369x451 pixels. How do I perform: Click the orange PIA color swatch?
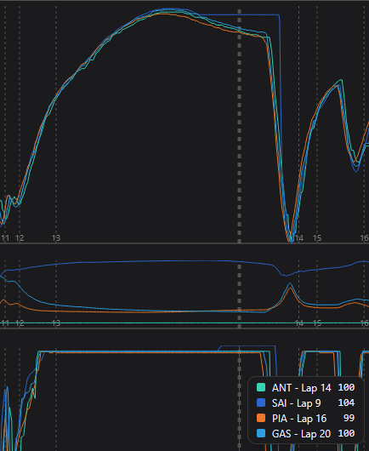(261, 418)
